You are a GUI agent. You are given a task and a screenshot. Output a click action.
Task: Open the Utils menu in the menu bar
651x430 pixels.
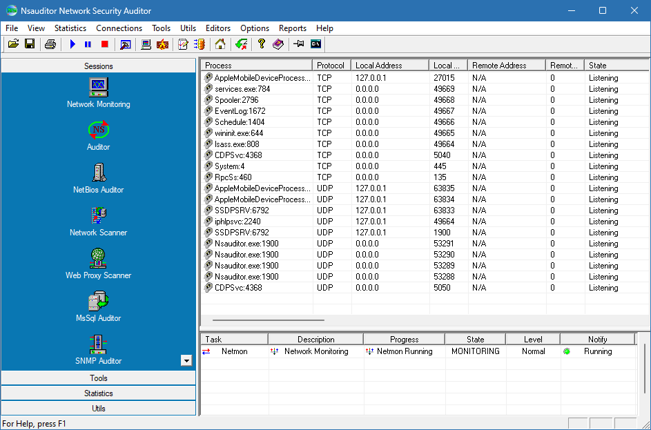[x=188, y=28]
